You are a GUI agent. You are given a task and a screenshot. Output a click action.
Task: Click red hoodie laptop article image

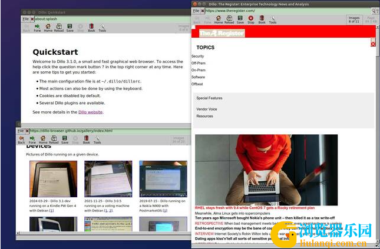[x=266, y=170]
